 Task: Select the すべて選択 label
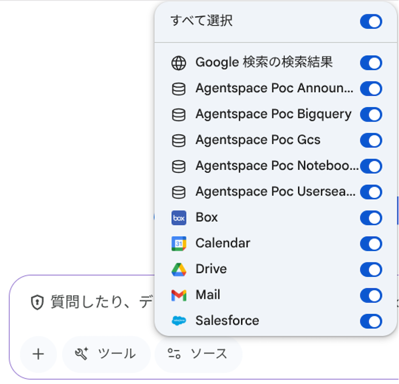point(201,21)
